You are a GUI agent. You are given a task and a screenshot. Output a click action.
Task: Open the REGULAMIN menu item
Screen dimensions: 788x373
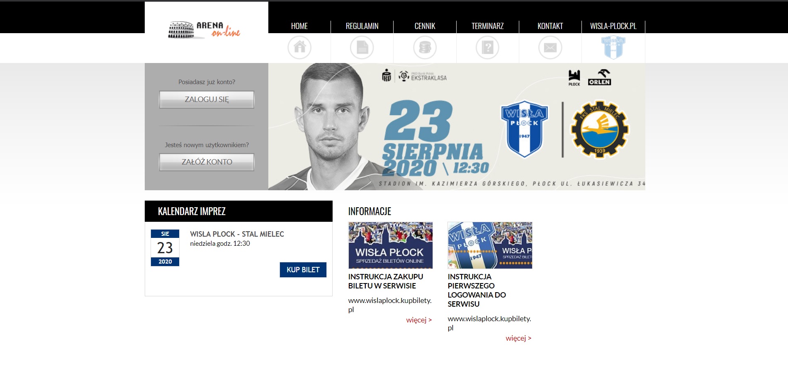(362, 26)
